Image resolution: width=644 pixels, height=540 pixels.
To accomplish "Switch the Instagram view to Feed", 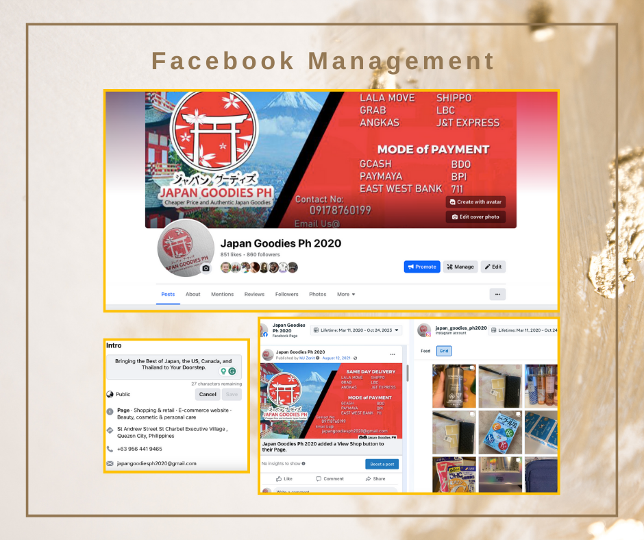I will (x=425, y=351).
